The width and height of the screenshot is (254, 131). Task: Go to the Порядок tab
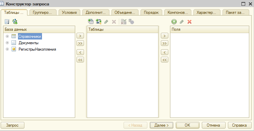tap(151, 12)
